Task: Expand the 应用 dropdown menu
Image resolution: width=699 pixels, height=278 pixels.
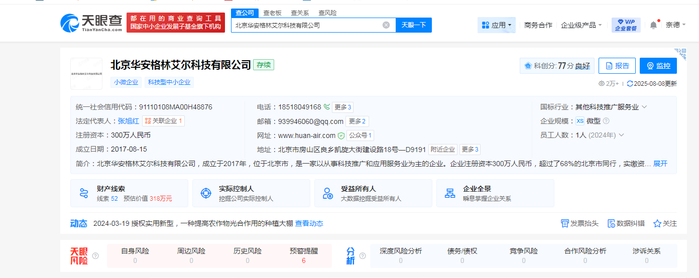Action: [497, 25]
